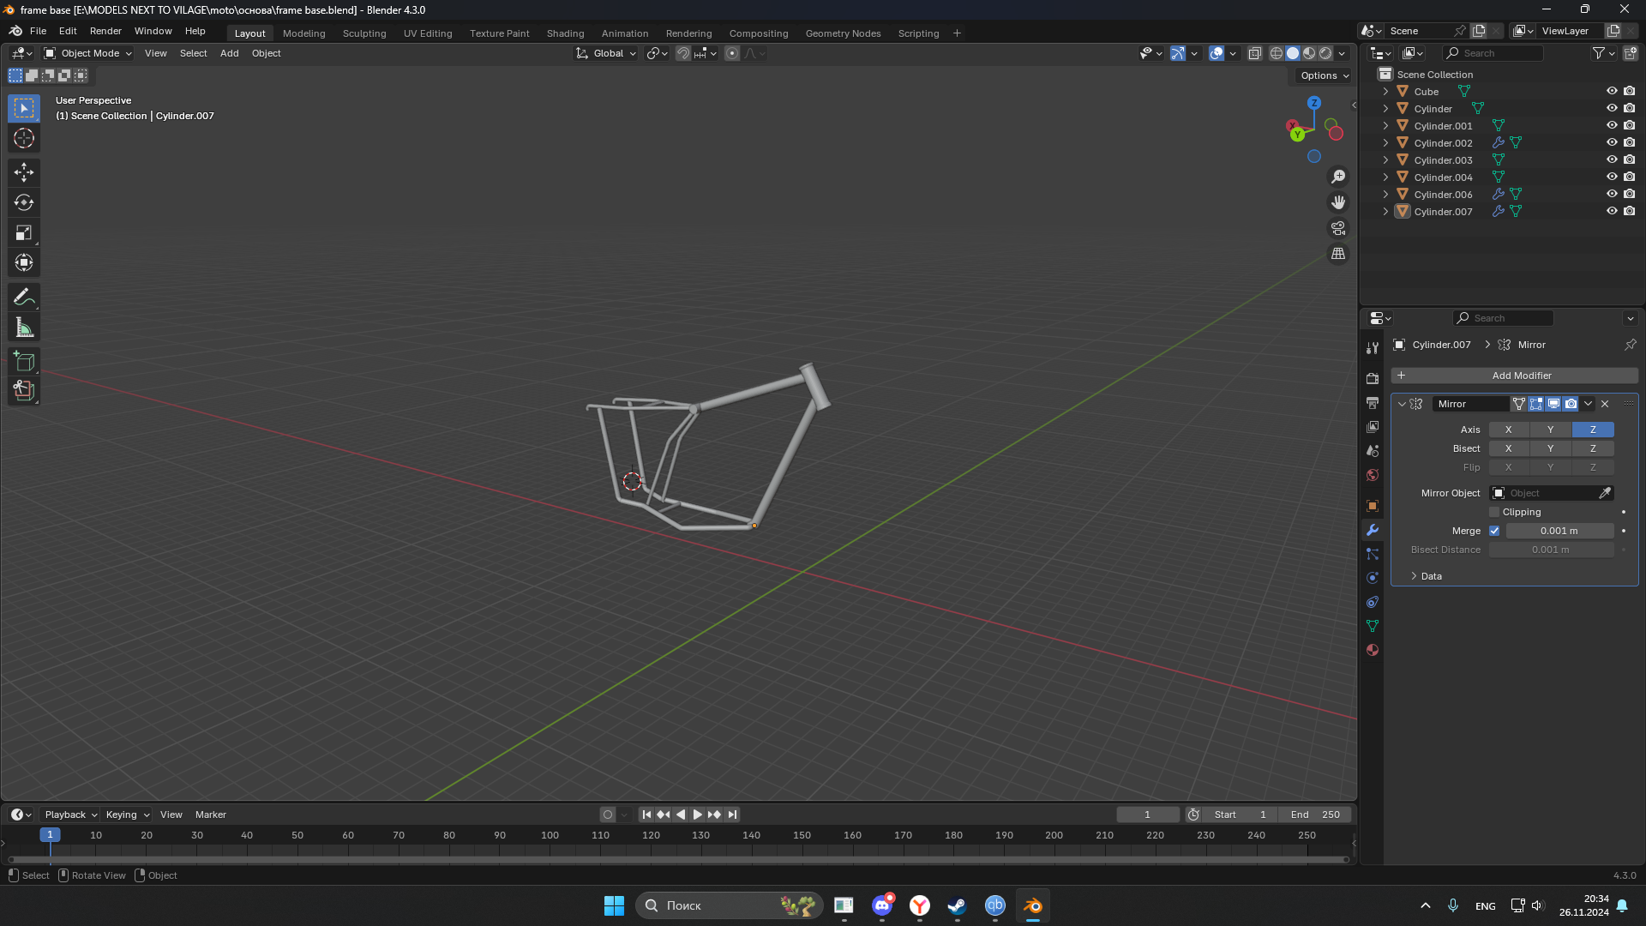Remove the Mirror modifier with X

pyautogui.click(x=1605, y=404)
